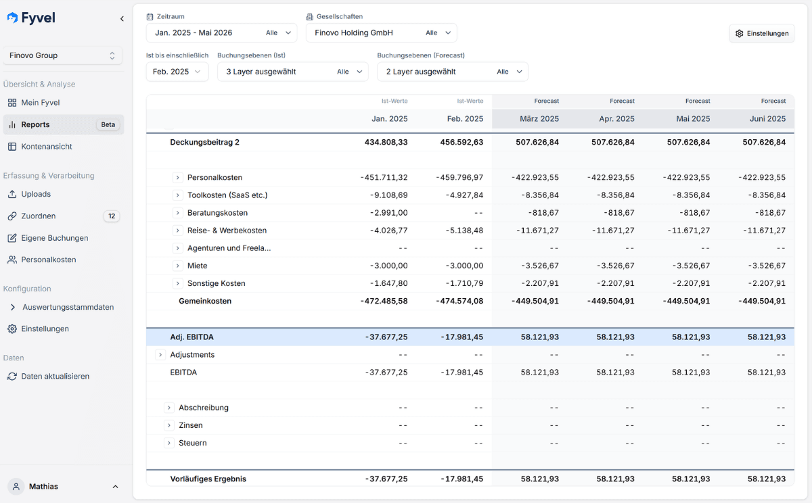Open the Buchungsebenen (Forecast) layer dropdown
Image resolution: width=812 pixels, height=503 pixels.
(x=453, y=72)
